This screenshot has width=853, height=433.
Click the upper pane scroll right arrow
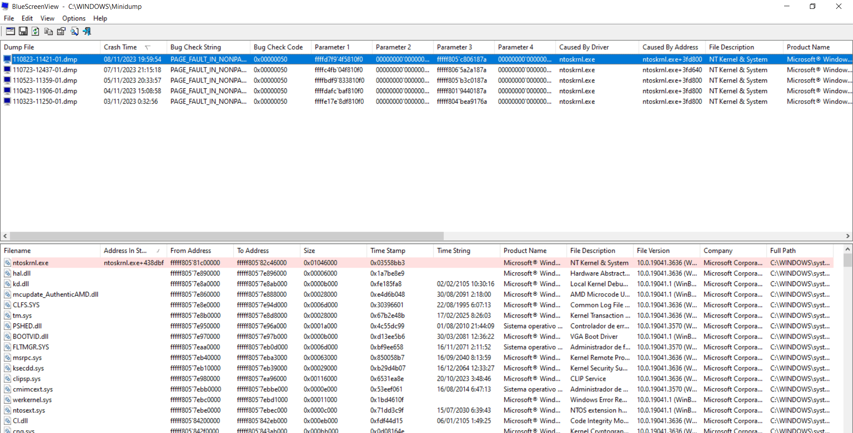point(848,236)
